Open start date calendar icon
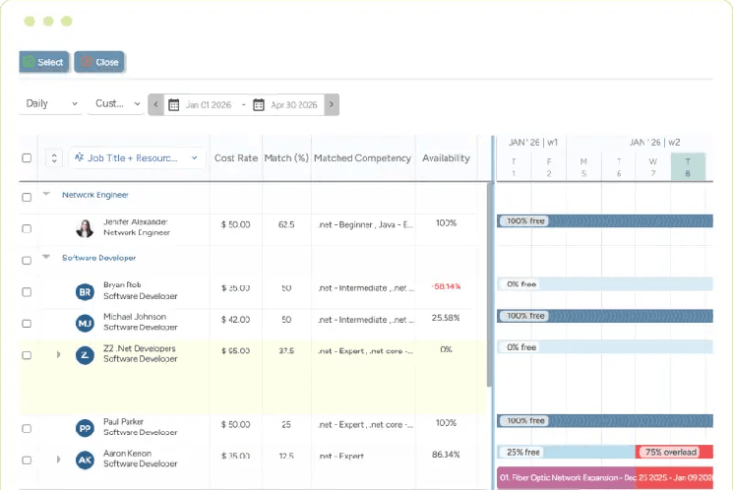 tap(174, 105)
